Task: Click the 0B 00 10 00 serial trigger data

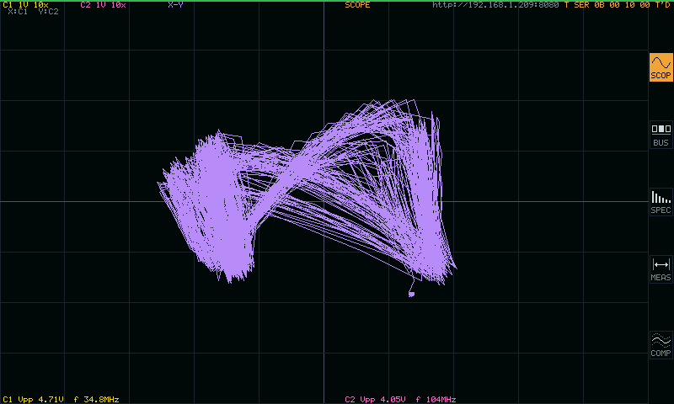Action: pyautogui.click(x=622, y=5)
